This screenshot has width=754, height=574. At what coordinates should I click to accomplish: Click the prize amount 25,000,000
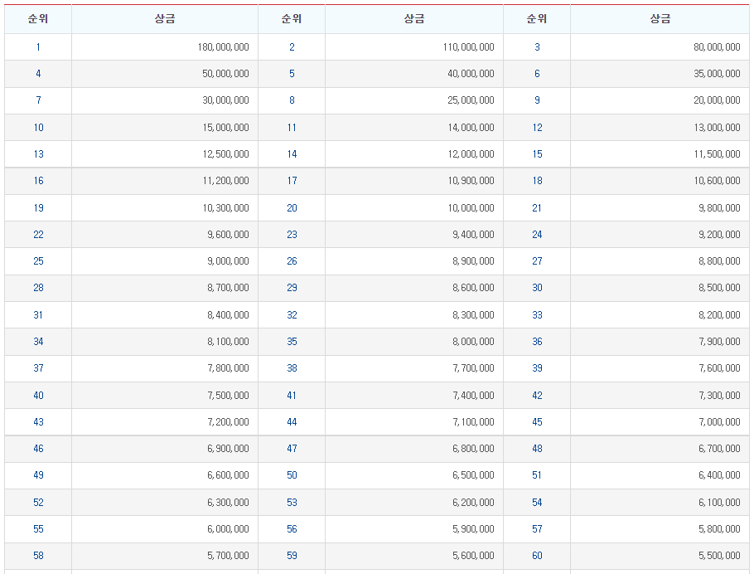(471, 100)
